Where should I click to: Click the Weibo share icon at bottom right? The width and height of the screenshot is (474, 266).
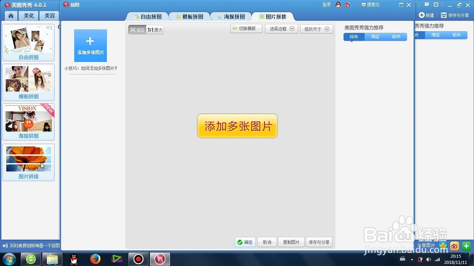[x=455, y=246]
